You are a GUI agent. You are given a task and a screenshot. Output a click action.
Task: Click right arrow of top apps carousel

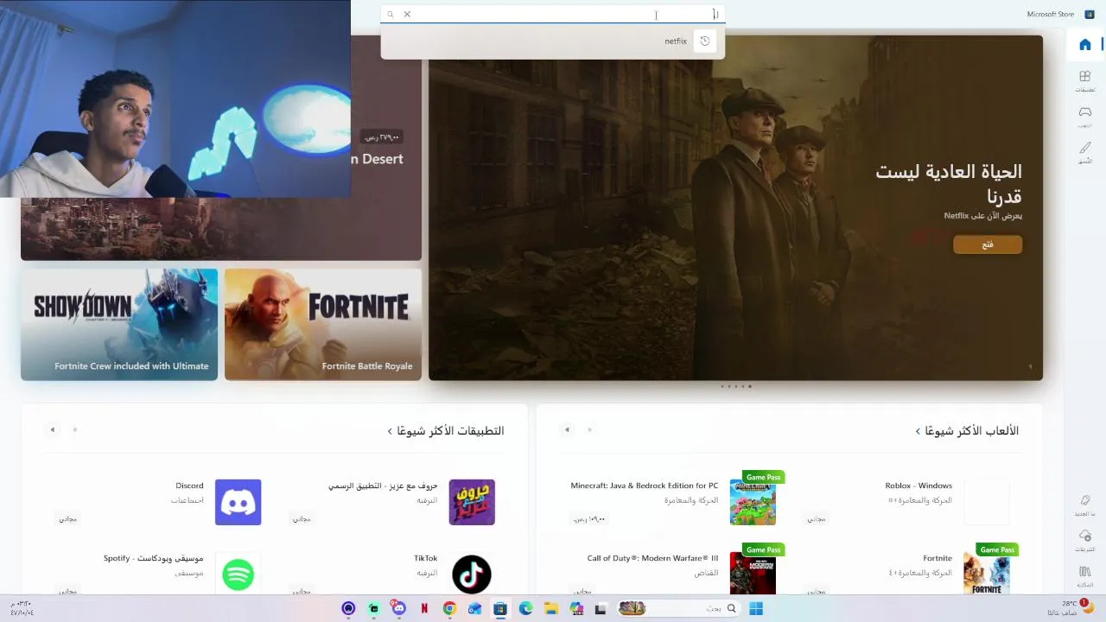click(75, 429)
